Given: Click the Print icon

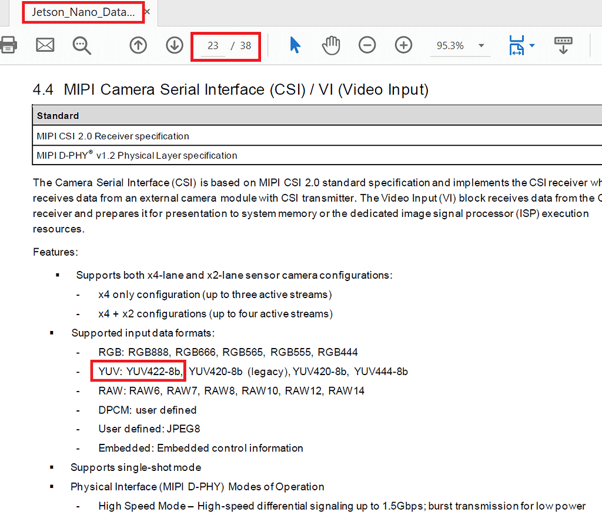Looking at the screenshot, I should pos(8,45).
